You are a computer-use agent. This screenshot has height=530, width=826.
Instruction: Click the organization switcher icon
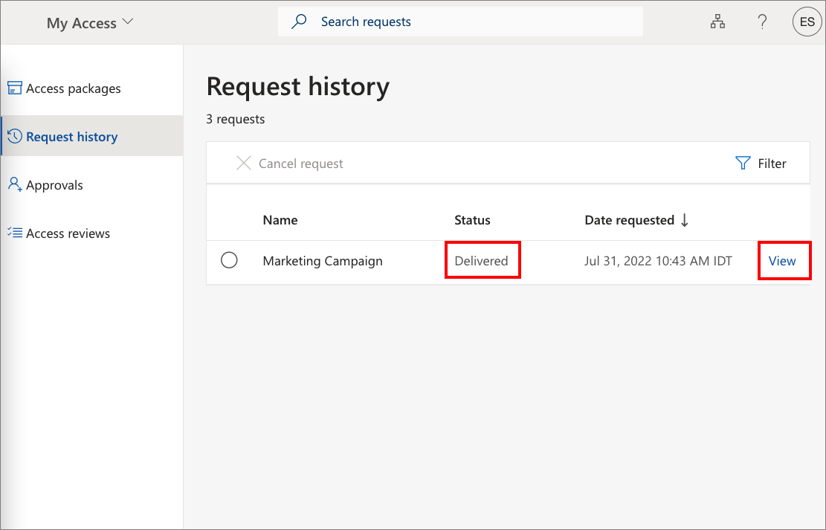(x=717, y=22)
